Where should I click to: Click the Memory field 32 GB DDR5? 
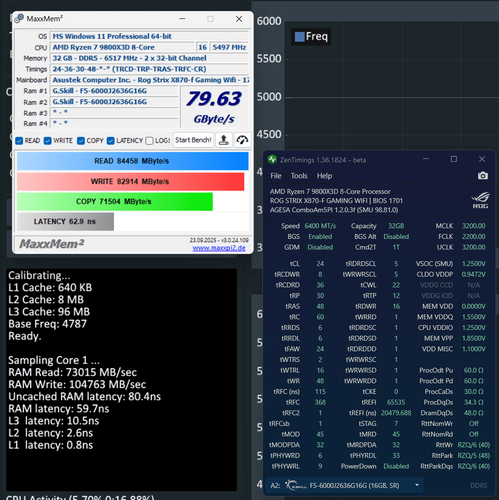pos(149,58)
